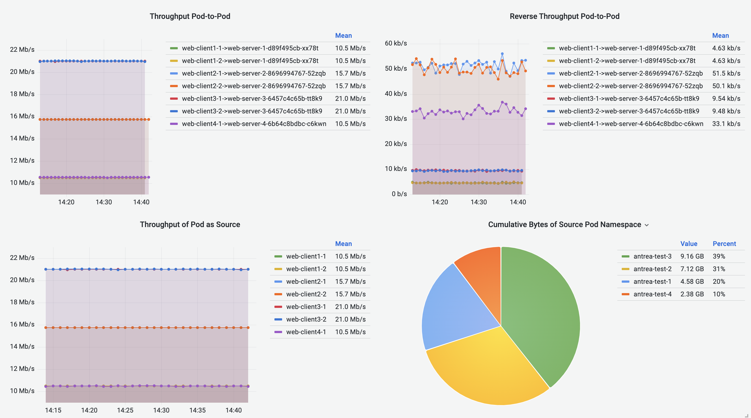Open Reverse Throughput Pod-to-Pod panel title
The image size is (751, 418).
pos(564,16)
